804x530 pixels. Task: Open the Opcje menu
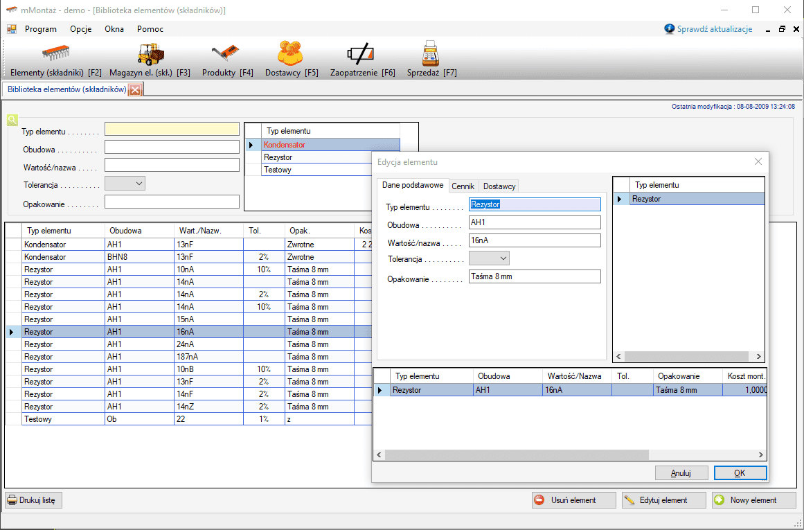tap(80, 29)
